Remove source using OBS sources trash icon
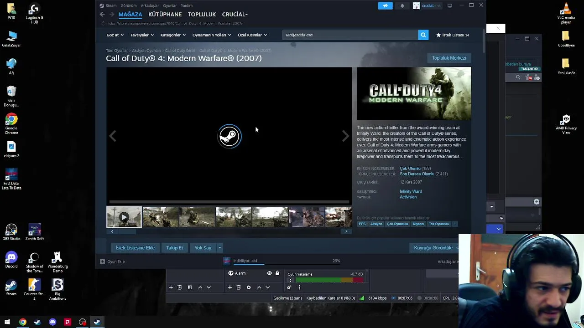The image size is (584, 328). [x=239, y=287]
